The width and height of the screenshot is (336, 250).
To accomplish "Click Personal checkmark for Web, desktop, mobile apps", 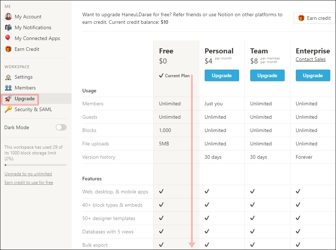I will (x=207, y=191).
